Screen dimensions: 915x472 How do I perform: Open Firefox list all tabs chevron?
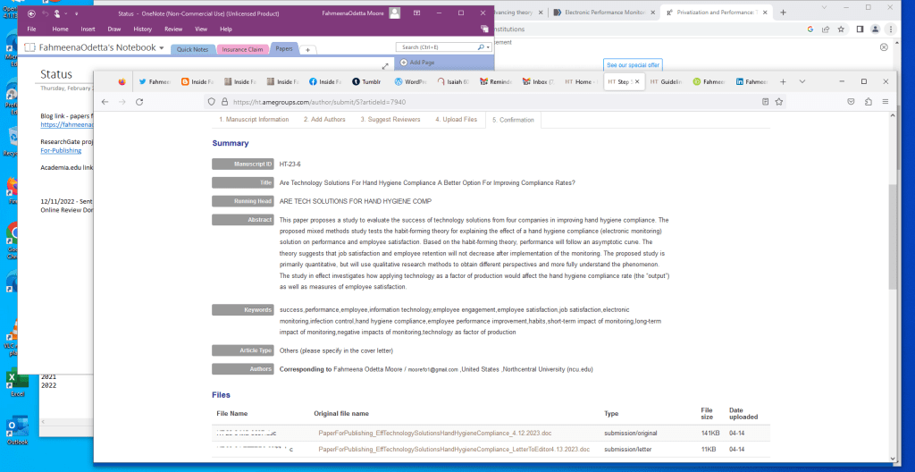(x=802, y=81)
